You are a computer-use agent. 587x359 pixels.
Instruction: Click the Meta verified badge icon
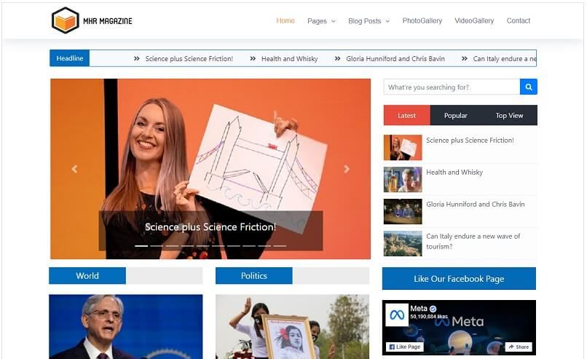(433, 309)
